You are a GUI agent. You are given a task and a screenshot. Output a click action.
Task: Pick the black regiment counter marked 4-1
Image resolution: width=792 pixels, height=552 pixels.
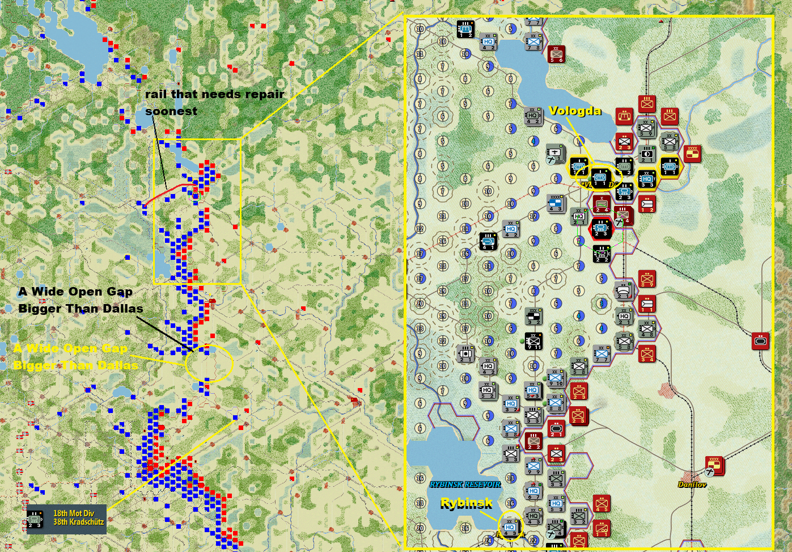488,241
